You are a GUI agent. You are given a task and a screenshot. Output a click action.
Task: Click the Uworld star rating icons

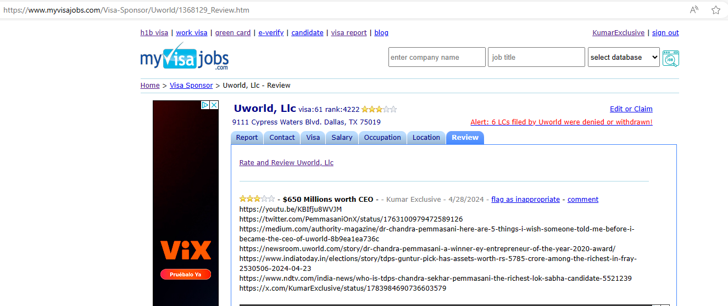coord(379,109)
